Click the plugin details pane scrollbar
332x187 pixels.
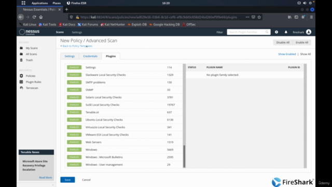[305, 116]
